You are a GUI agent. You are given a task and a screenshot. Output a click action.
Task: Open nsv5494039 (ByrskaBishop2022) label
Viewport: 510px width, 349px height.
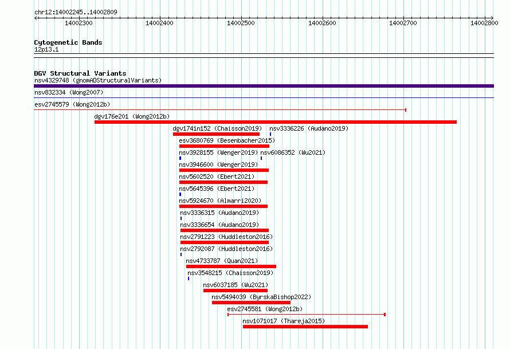[261, 297]
